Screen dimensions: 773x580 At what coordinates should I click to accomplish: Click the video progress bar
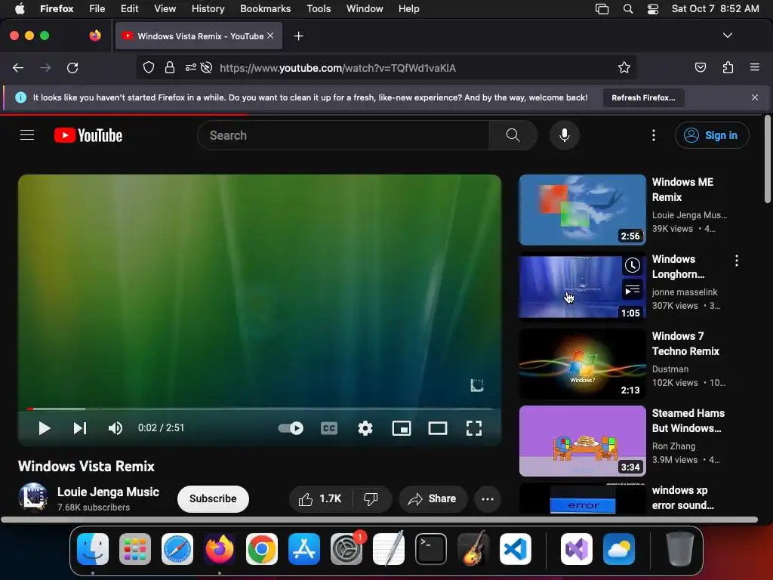(260, 409)
